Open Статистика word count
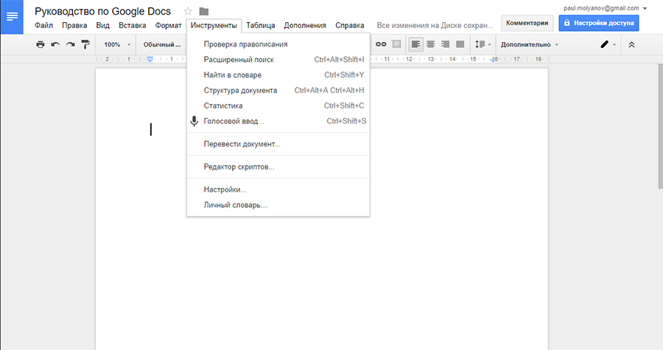This screenshot has height=350, width=663. (x=278, y=105)
